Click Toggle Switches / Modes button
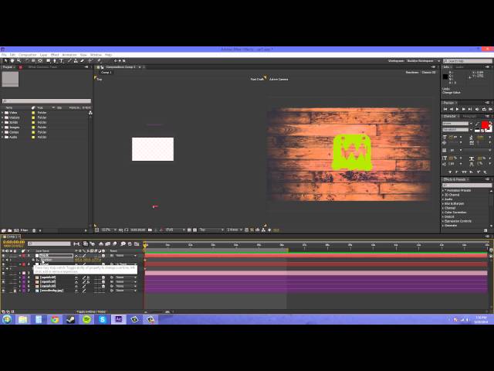The width and height of the screenshot is (494, 371). 91,311
